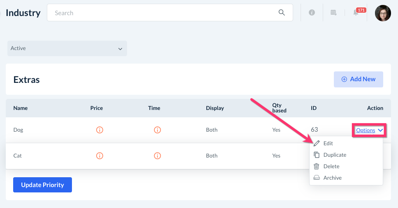Choose Duplicate in the options menu
Image resolution: width=398 pixels, height=208 pixels.
(334, 155)
